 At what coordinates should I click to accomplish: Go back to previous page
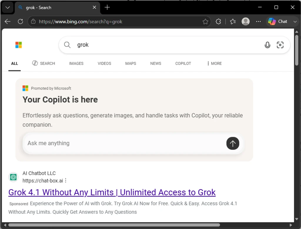point(7,21)
